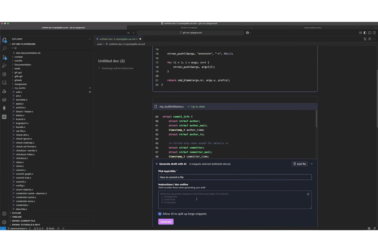The image size is (378, 252).
Task: Split the editor right
Action: point(370,39)
